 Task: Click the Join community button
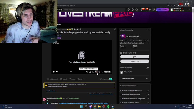[135, 57]
